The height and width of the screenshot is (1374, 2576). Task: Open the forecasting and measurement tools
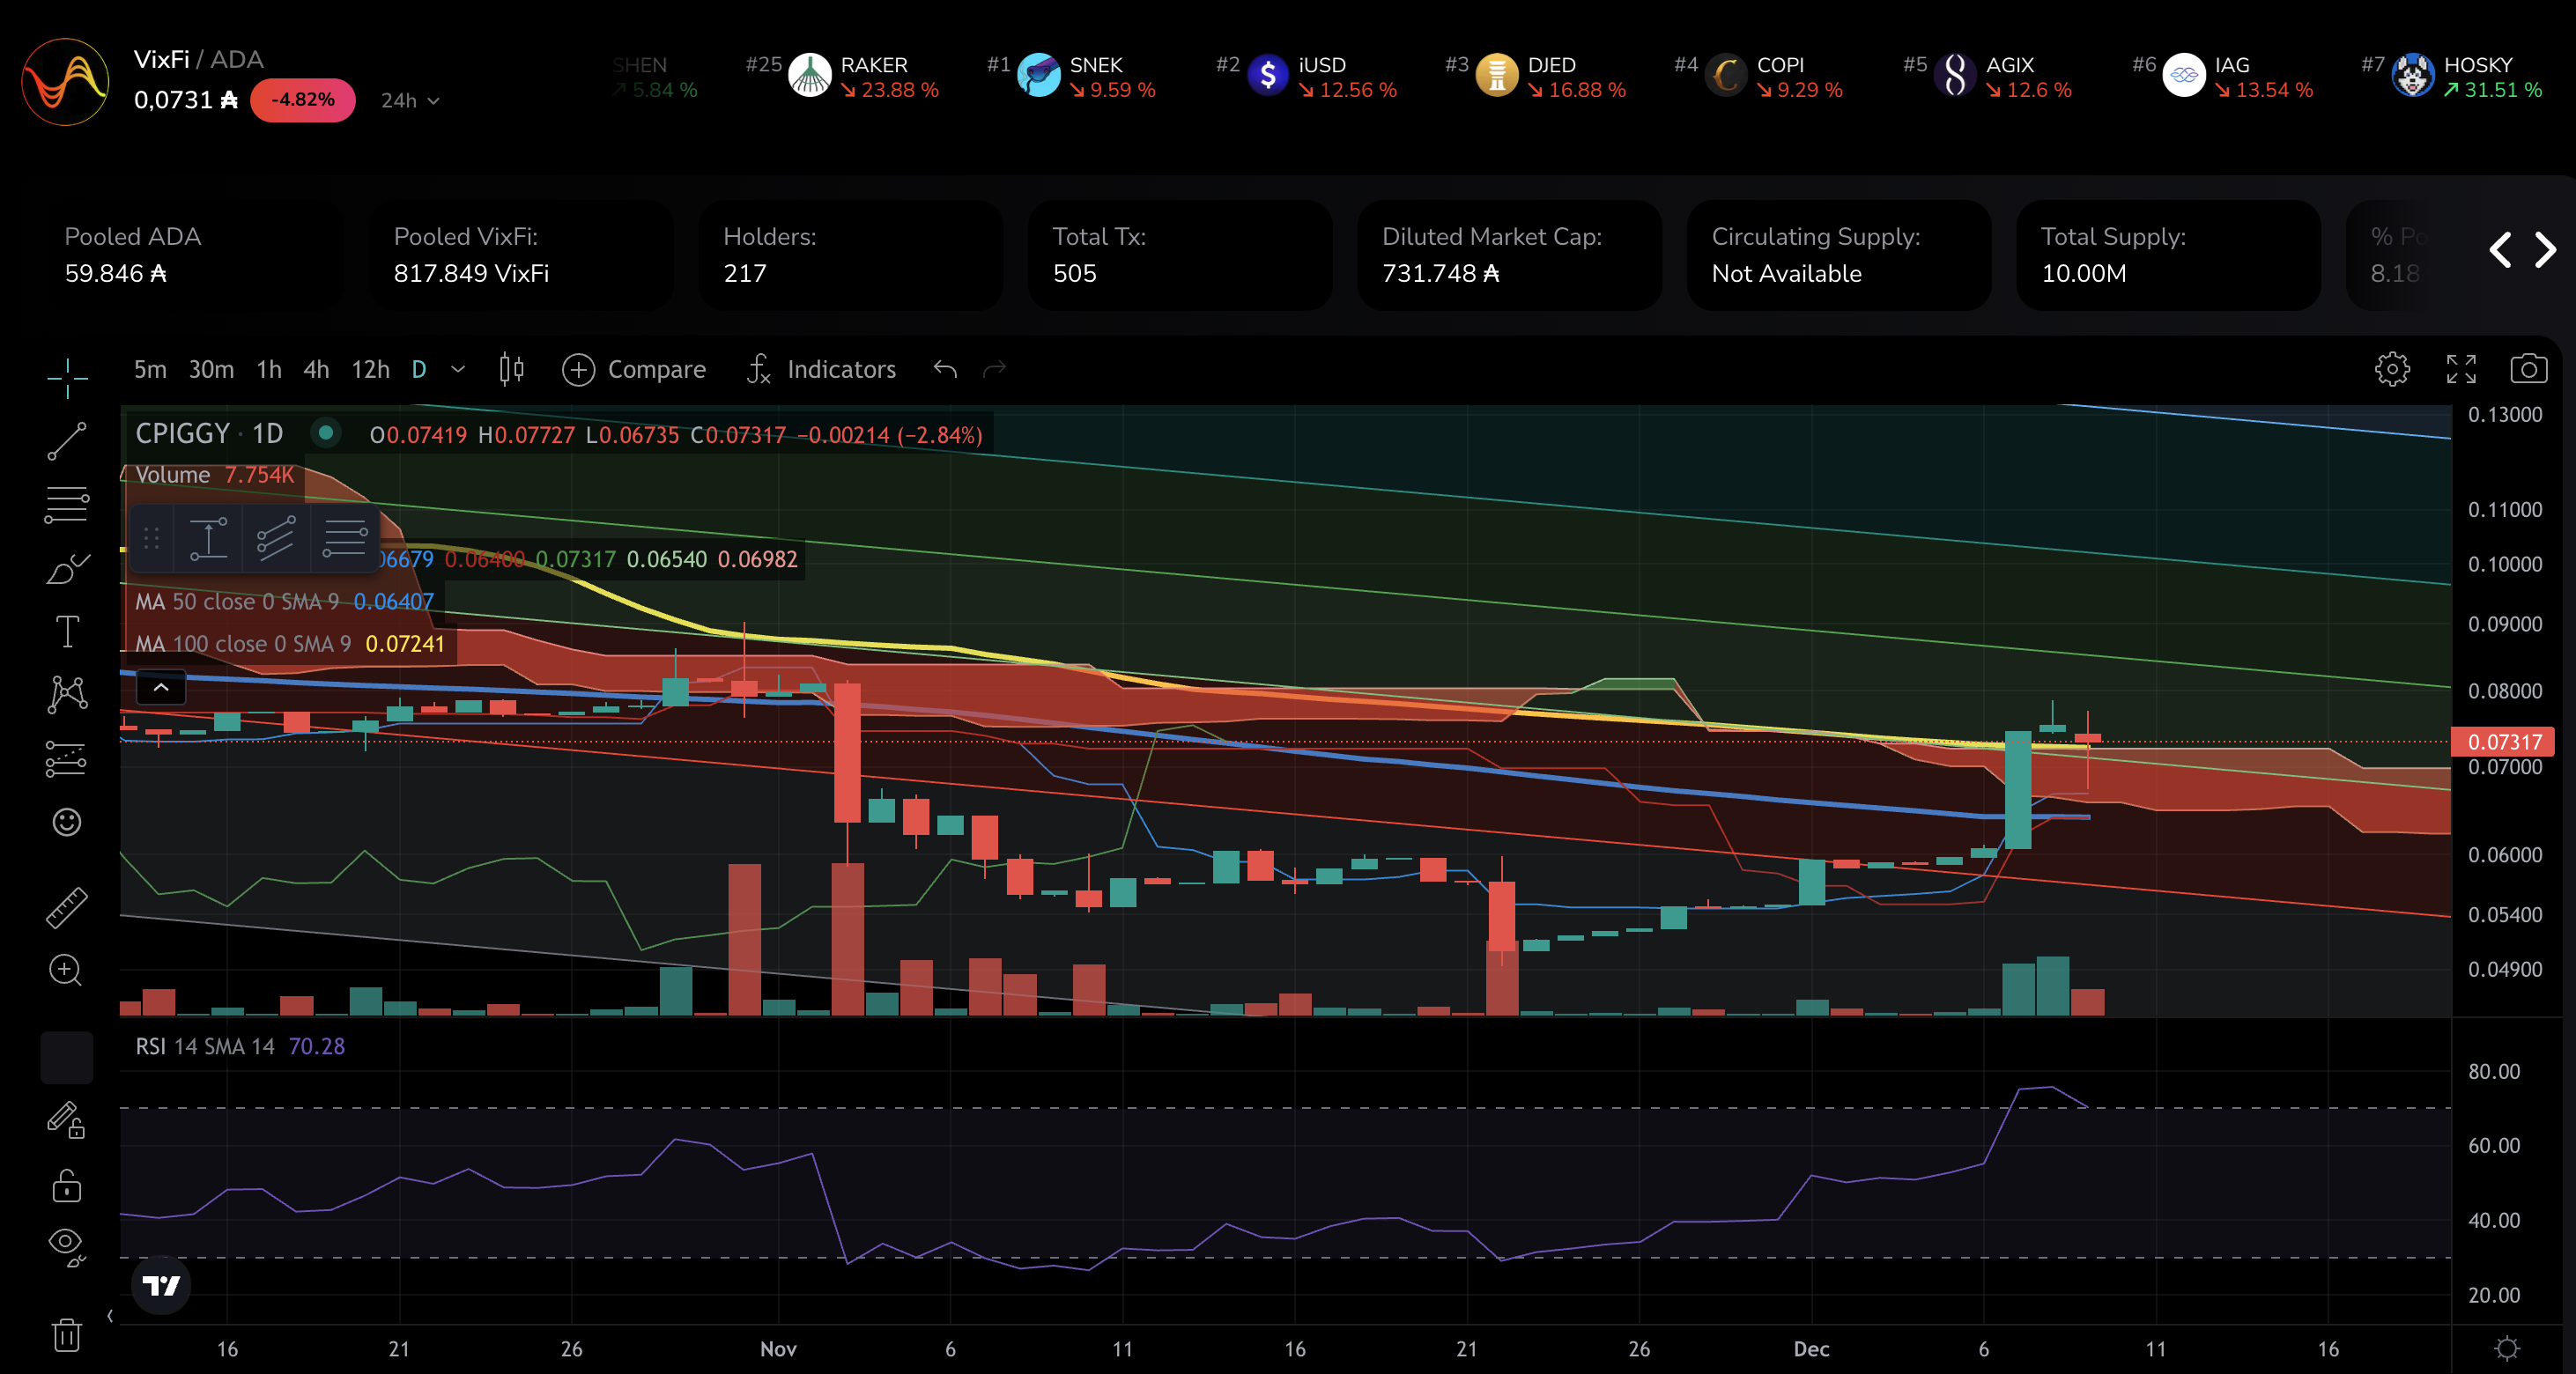[x=67, y=759]
